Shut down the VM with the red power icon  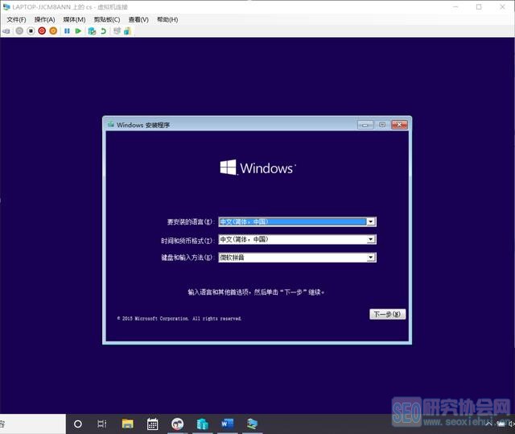point(42,31)
